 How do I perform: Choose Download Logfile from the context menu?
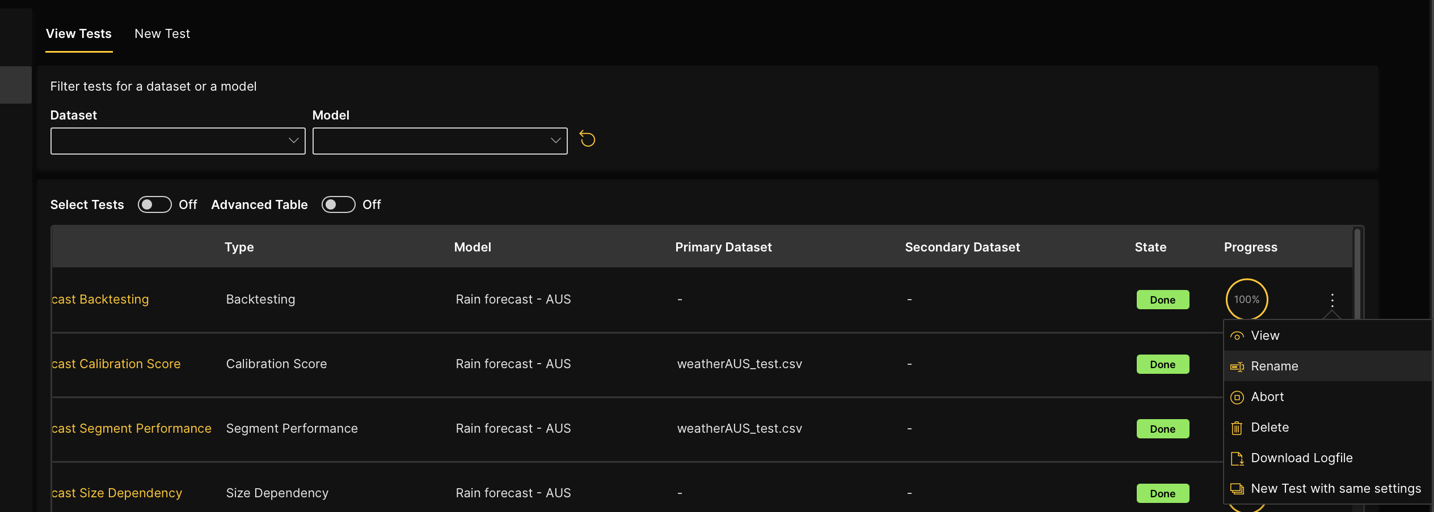[1301, 458]
